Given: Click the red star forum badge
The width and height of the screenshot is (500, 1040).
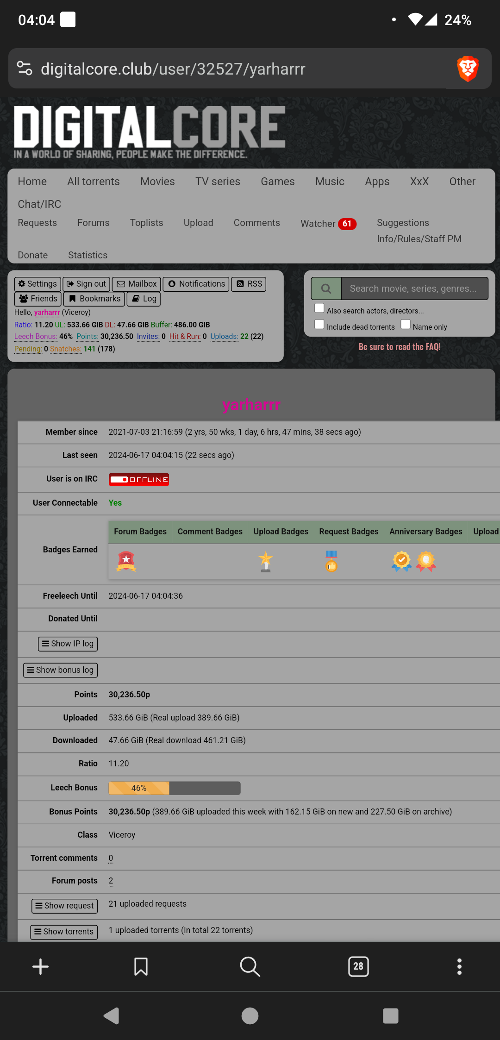Looking at the screenshot, I should coord(126,561).
